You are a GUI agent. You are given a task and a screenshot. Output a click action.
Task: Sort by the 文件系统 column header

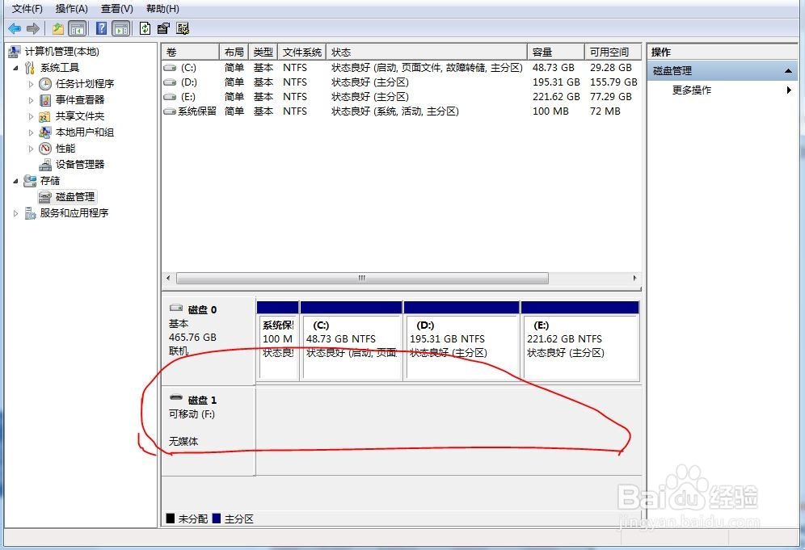pyautogui.click(x=302, y=52)
